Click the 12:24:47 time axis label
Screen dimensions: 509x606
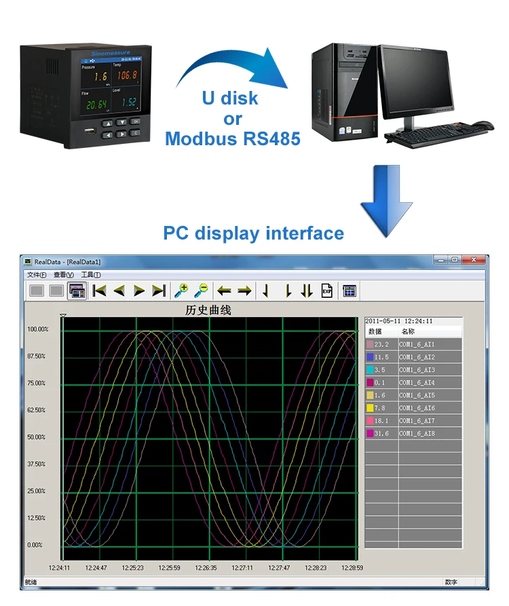(96, 568)
